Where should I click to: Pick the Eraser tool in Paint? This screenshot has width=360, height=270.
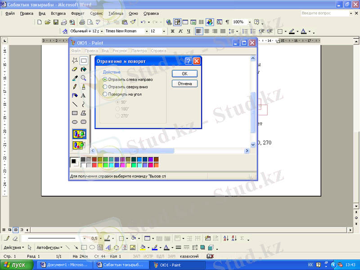click(75, 69)
